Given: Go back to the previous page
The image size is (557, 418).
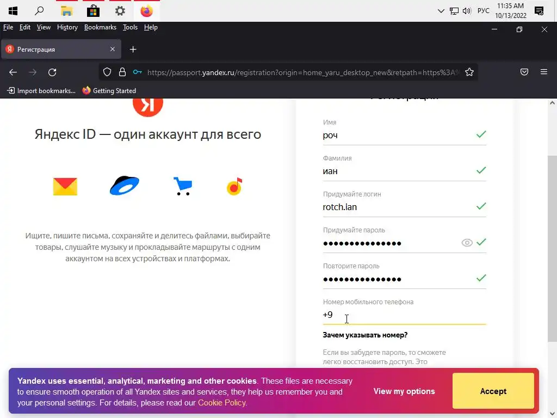Looking at the screenshot, I should tap(13, 72).
